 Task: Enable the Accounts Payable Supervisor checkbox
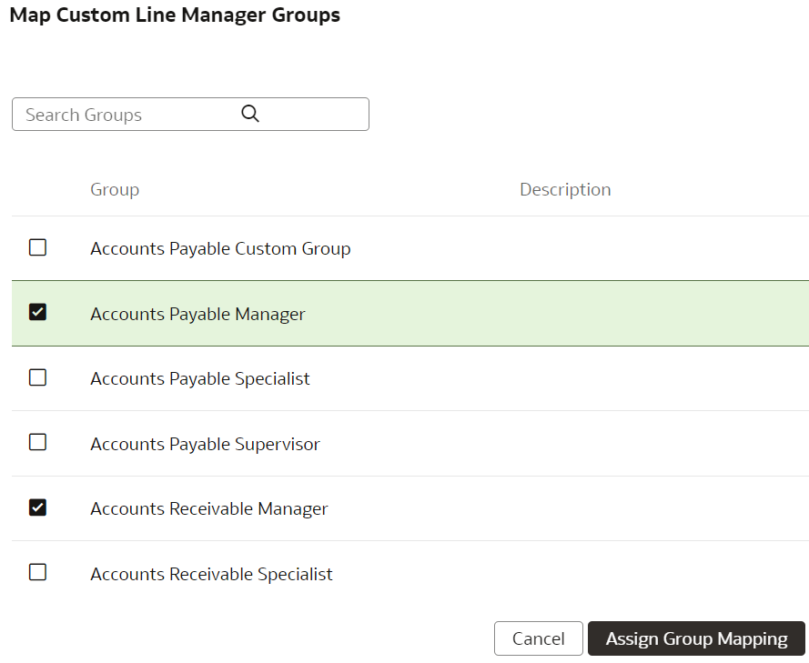(x=37, y=443)
